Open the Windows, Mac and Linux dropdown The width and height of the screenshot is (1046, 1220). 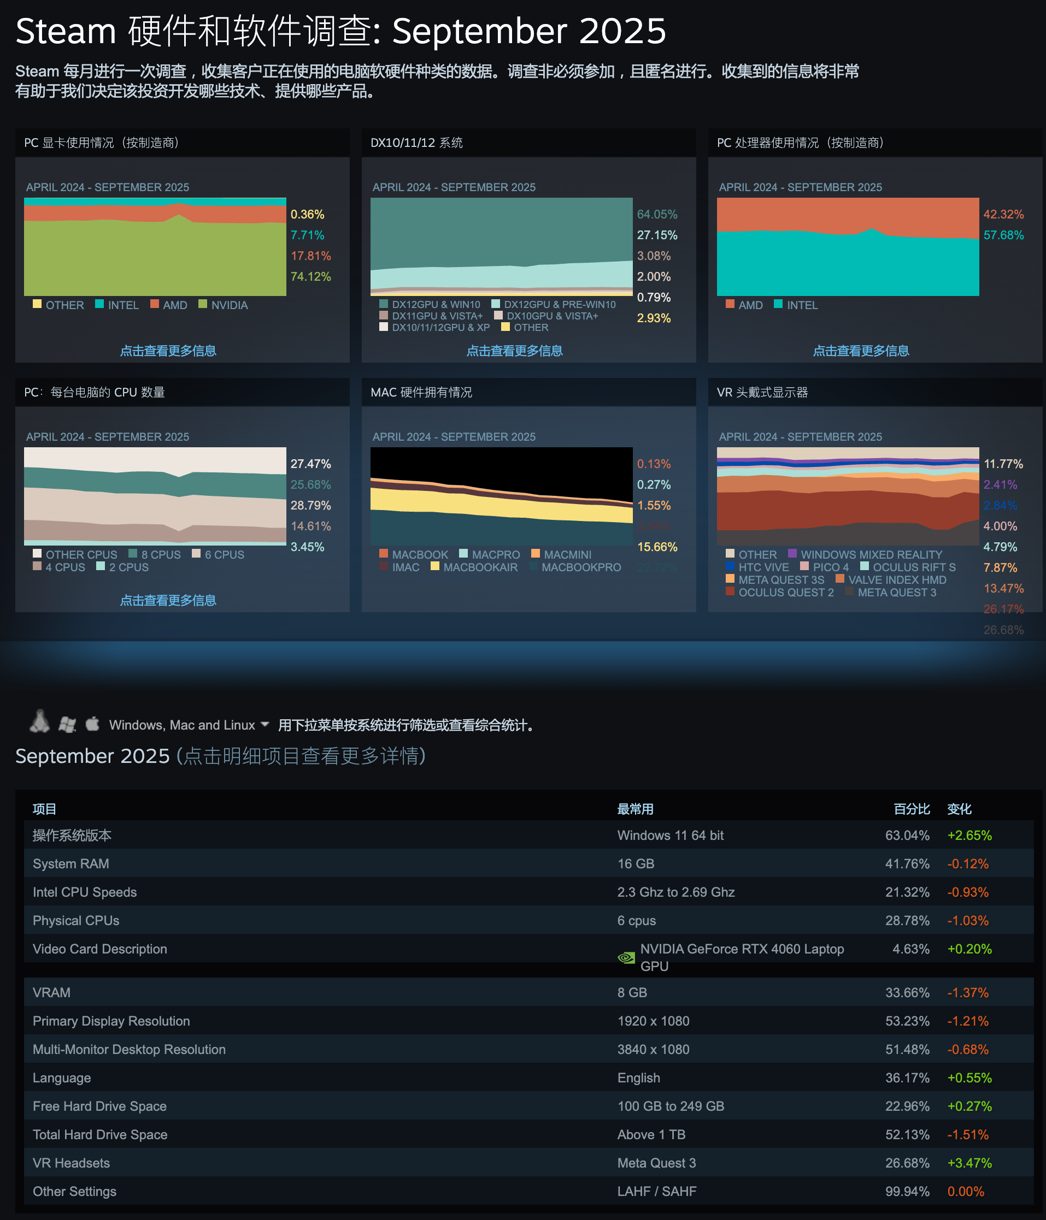tap(189, 725)
